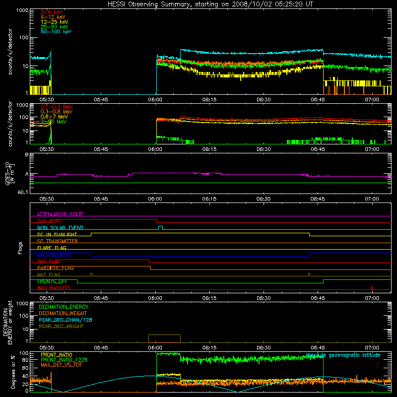
Task: Click the DECIMATION_ENERGY legend label
Action: click(64, 307)
